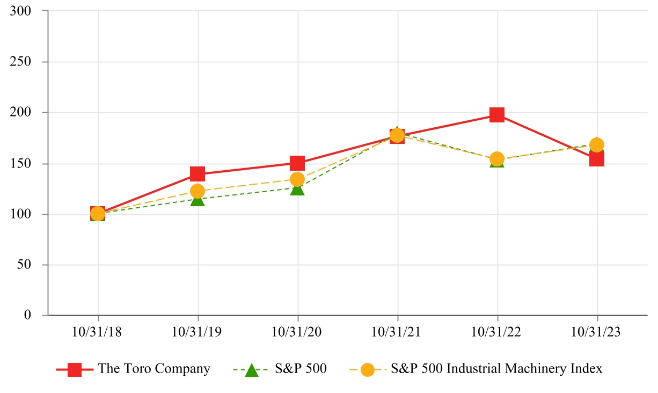Click "S&P 500 Industrial Machinery Index" legend label

[496, 369]
